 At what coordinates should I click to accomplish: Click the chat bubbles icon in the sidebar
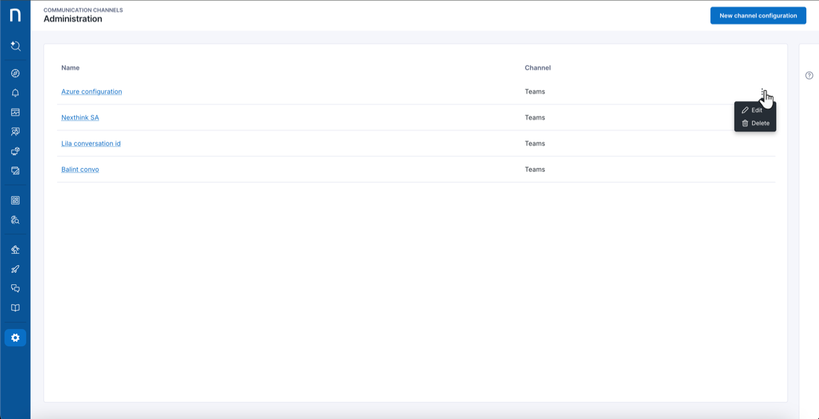[x=15, y=288]
